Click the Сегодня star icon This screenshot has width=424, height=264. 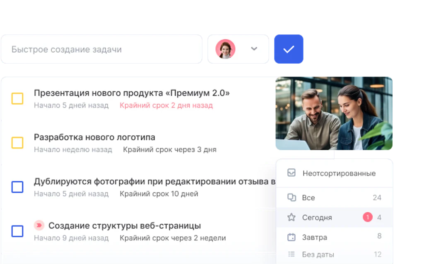[291, 217]
